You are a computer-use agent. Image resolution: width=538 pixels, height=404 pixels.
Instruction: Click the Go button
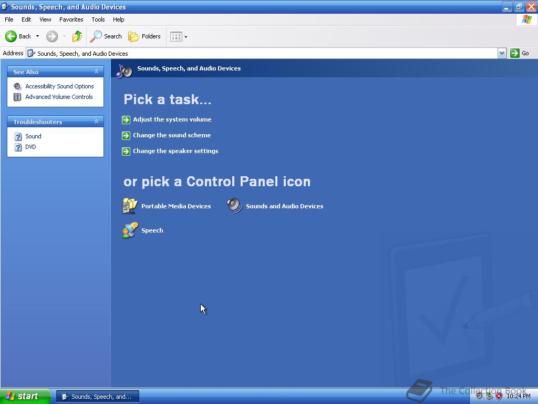click(x=520, y=53)
